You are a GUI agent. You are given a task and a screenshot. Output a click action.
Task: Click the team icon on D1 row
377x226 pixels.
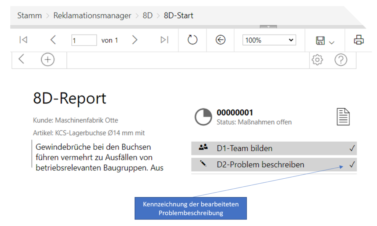(x=203, y=147)
